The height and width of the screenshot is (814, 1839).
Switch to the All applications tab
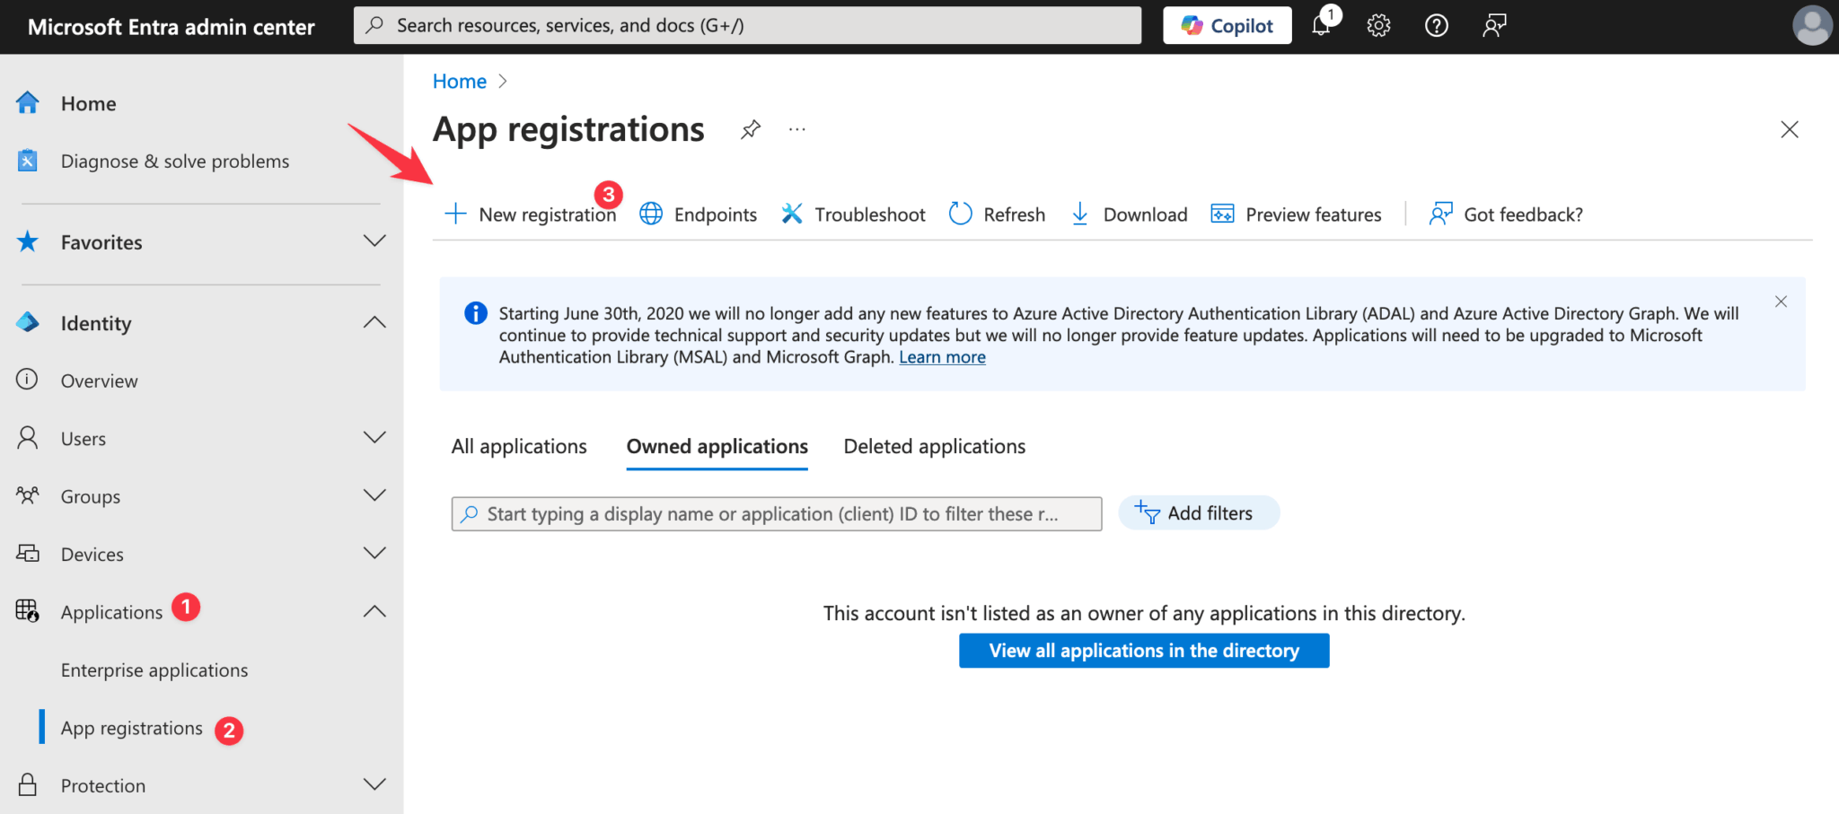click(x=519, y=447)
